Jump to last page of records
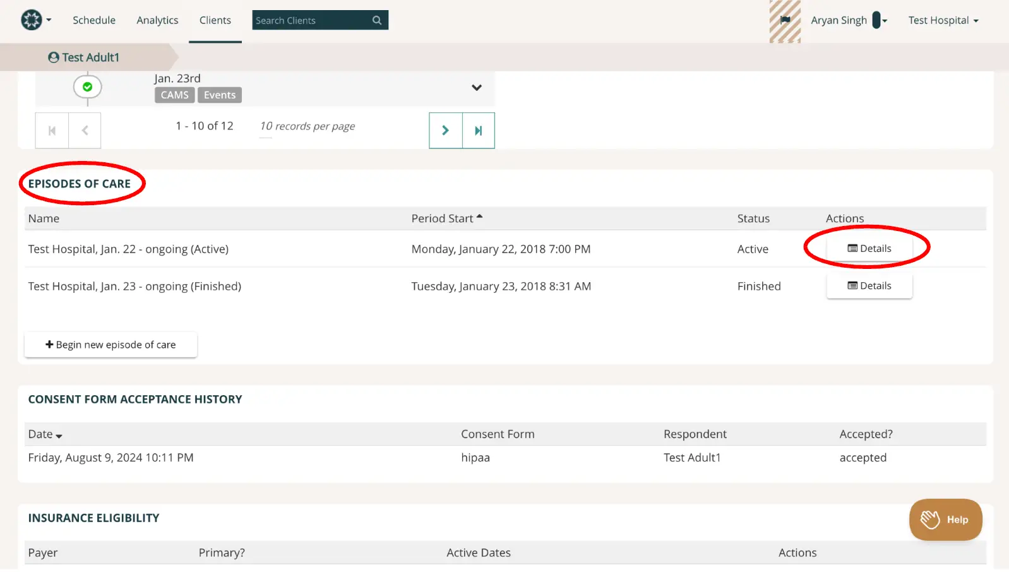 [x=479, y=130]
